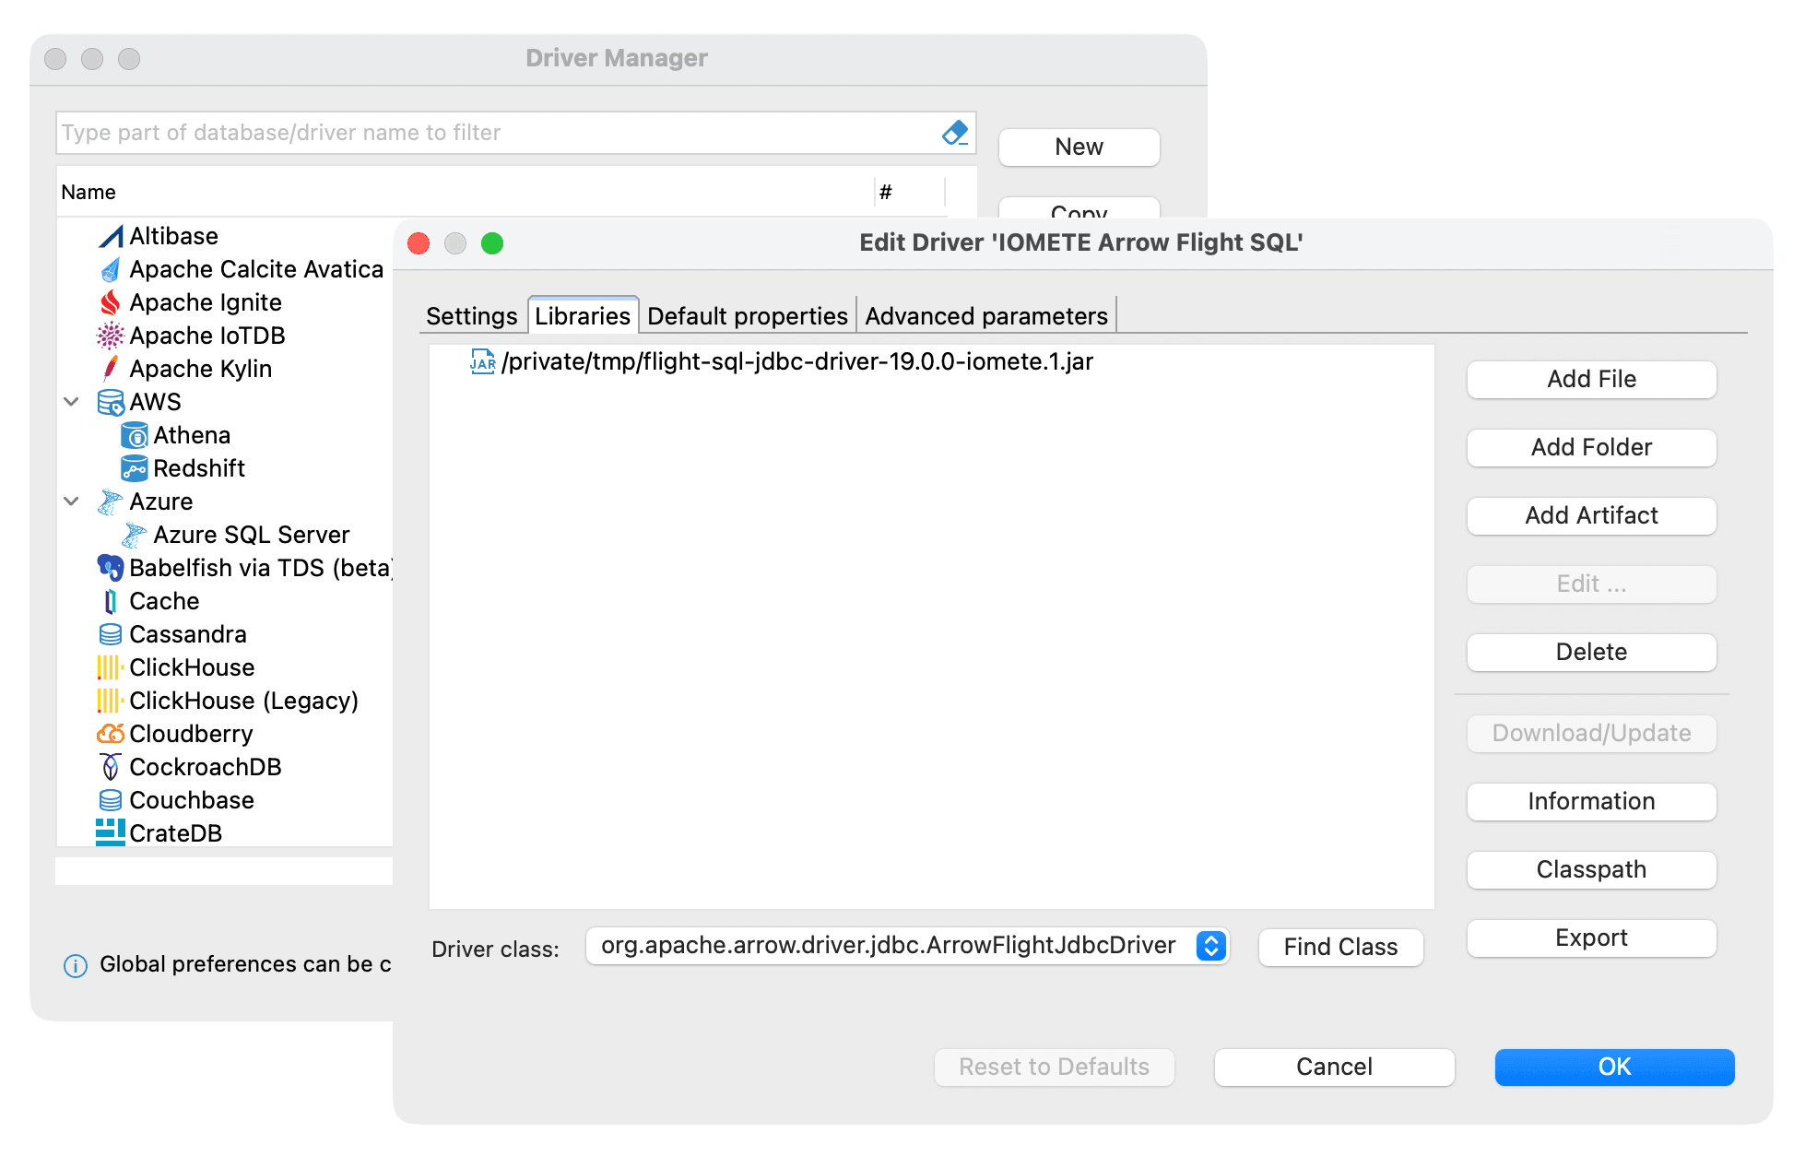The width and height of the screenshot is (1805, 1156).
Task: Click the Azure SQL Server icon
Action: point(135,536)
